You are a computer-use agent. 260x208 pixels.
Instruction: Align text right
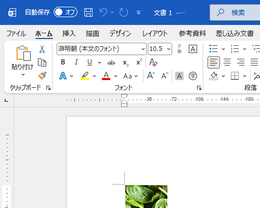(x=241, y=62)
